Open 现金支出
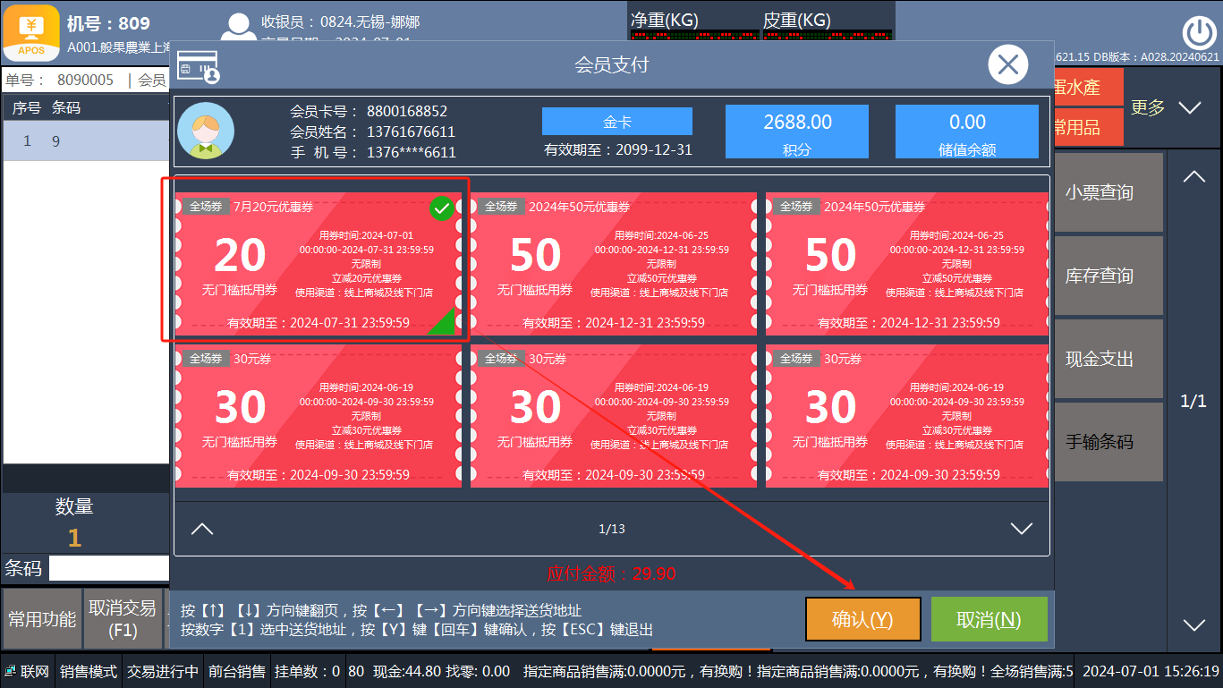Viewport: 1223px width, 688px height. pyautogui.click(x=1109, y=359)
